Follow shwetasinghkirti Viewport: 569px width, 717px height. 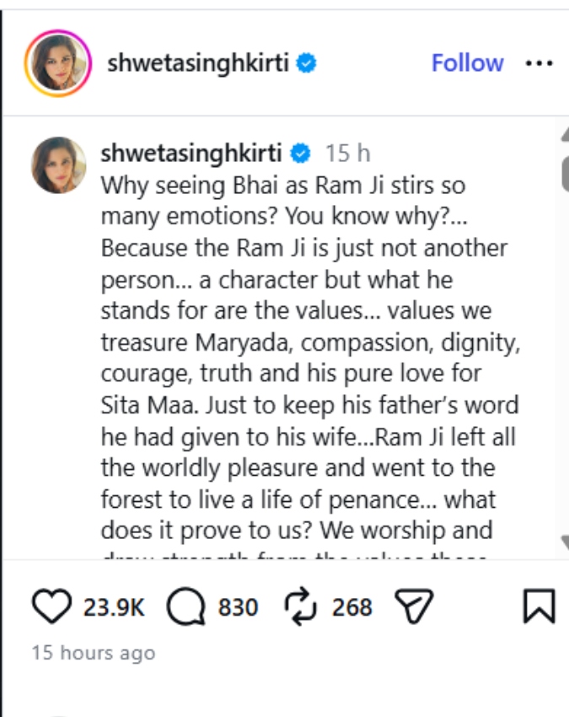pos(467,63)
